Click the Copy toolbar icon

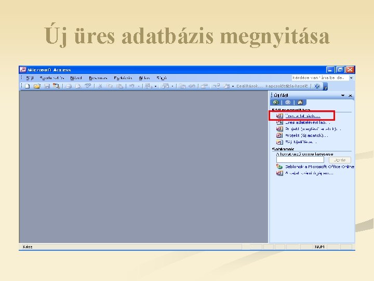(110, 86)
